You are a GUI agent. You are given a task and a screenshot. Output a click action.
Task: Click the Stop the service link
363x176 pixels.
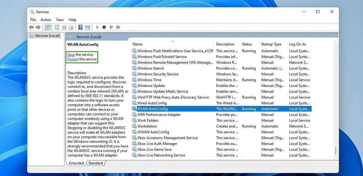(71, 55)
